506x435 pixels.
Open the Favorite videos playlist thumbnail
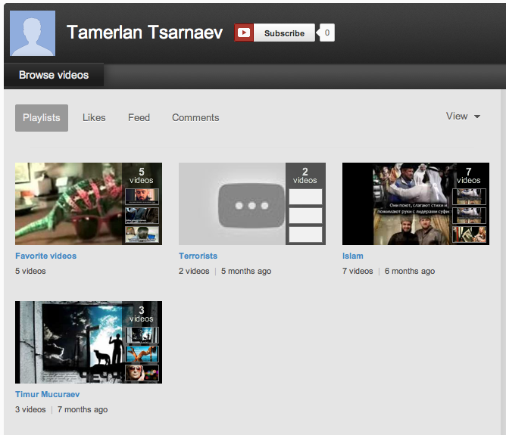[x=89, y=204]
